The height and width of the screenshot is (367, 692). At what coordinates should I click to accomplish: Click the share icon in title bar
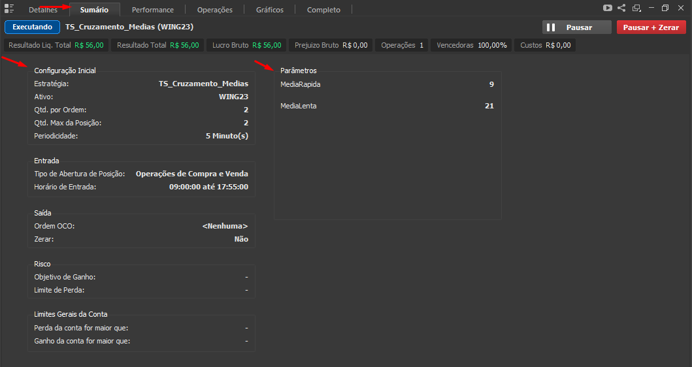coord(621,8)
